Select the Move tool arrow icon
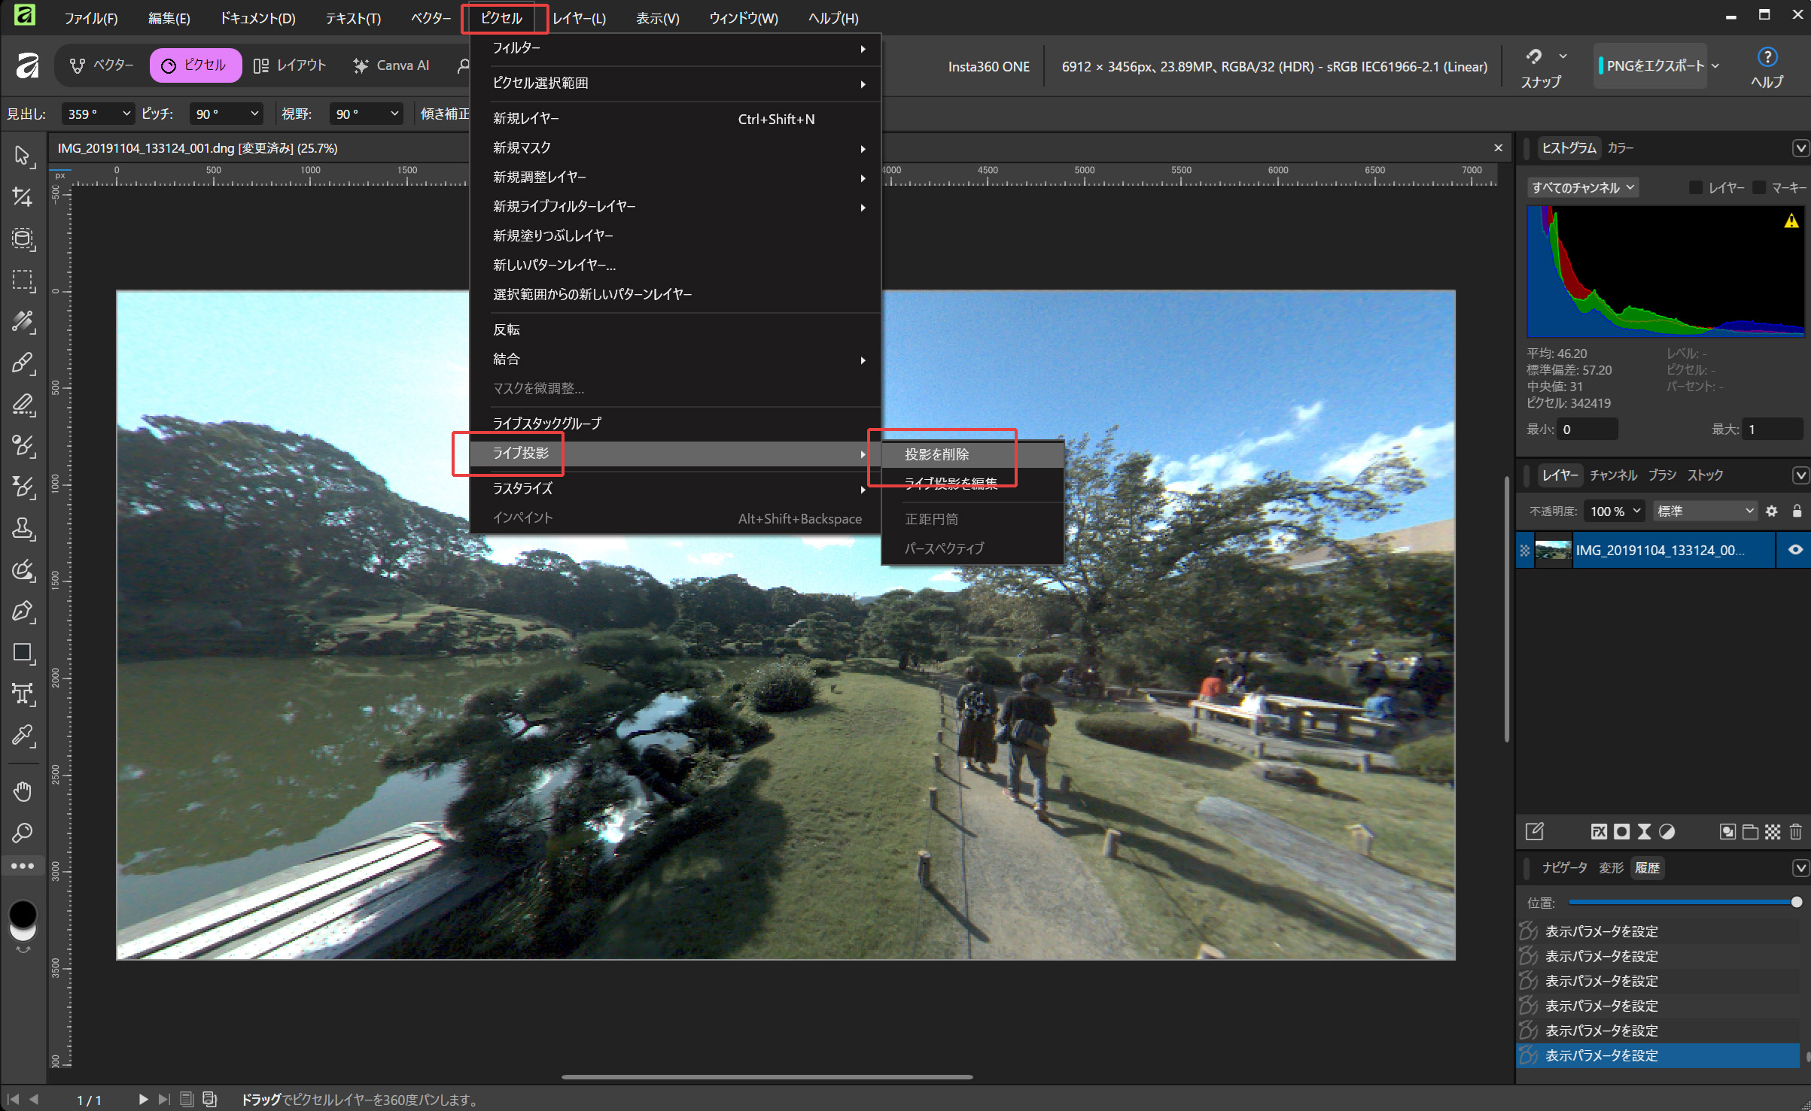The image size is (1811, 1111). coord(22,156)
